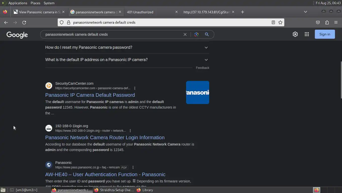Screen dimensions: 342x193
Task: Click the page vertical scrollbar
Action: 341,80
